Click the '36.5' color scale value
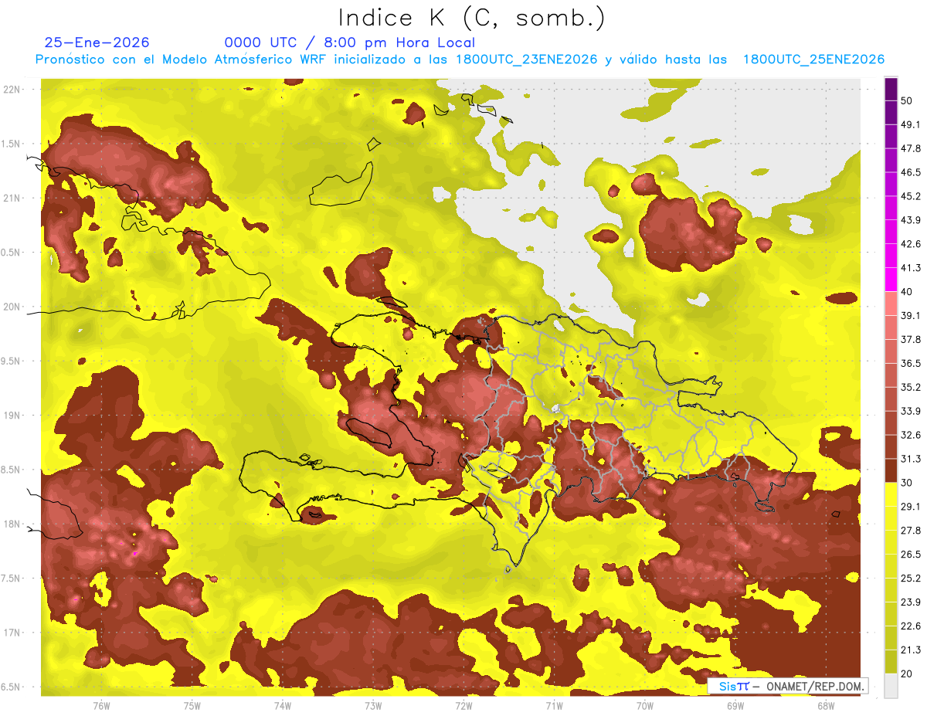927x716 pixels. (x=911, y=363)
